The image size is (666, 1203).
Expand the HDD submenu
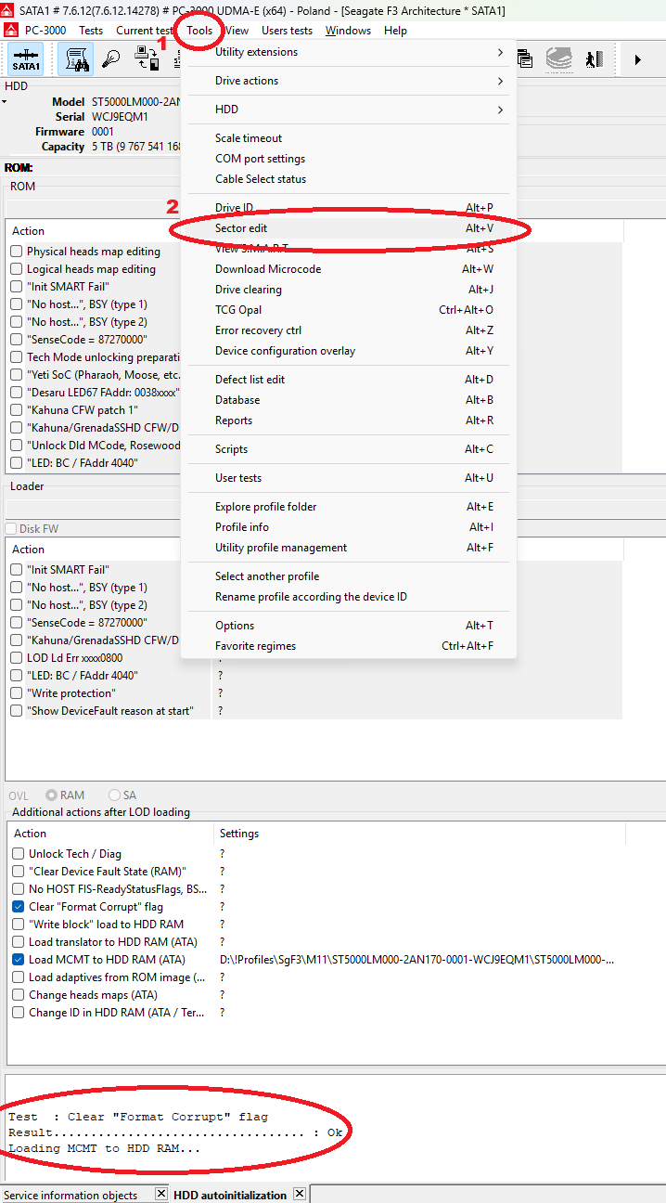[348, 110]
